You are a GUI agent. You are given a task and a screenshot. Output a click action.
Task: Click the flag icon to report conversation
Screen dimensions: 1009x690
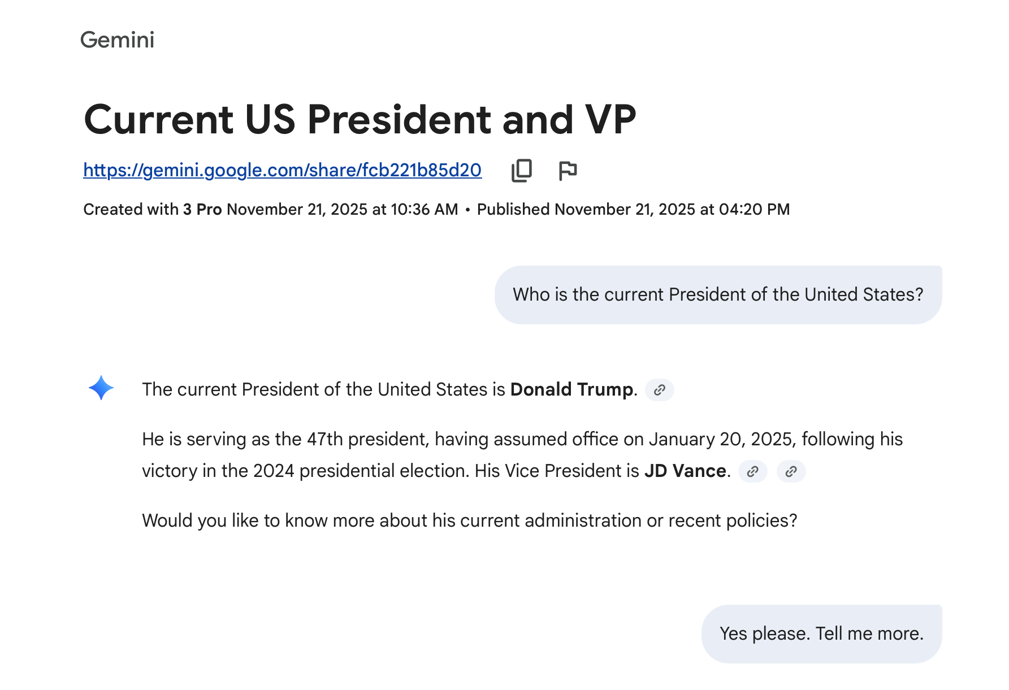tap(568, 170)
